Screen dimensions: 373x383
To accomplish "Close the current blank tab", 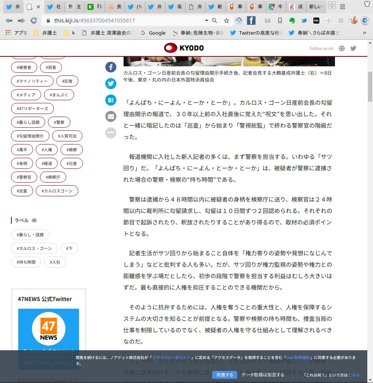I will pyautogui.click(x=38, y=7).
